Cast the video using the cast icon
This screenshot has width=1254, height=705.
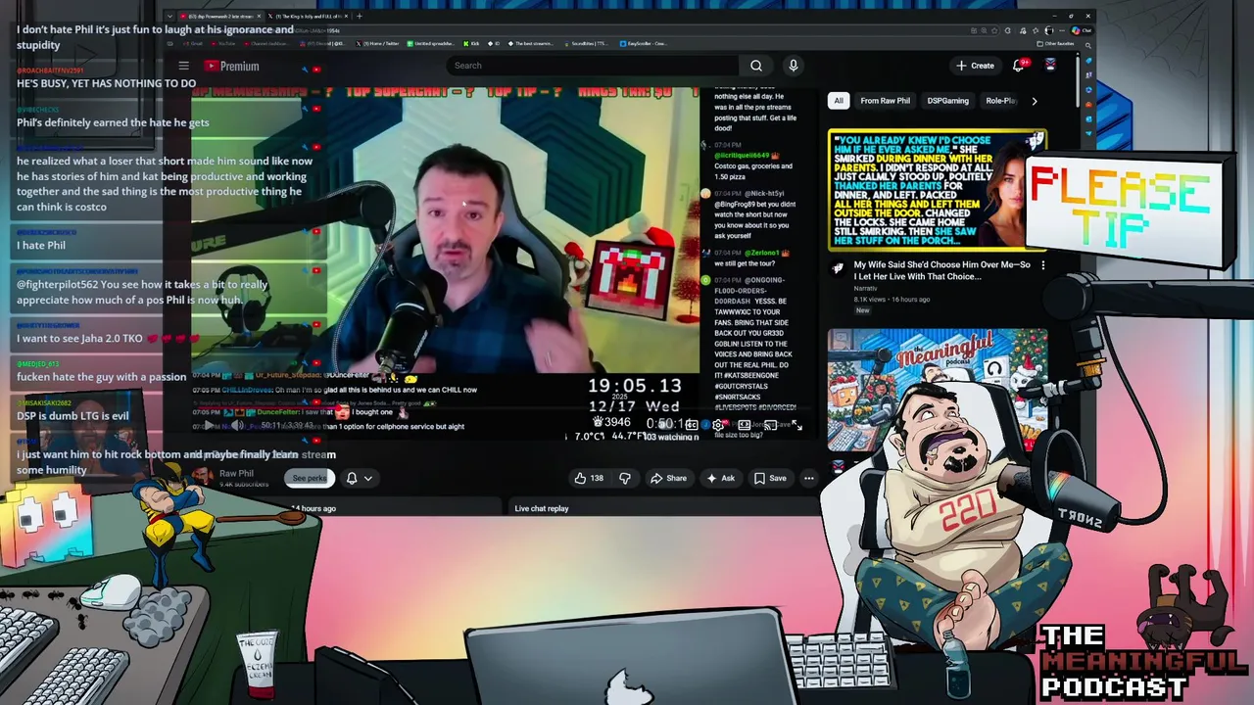coord(770,425)
